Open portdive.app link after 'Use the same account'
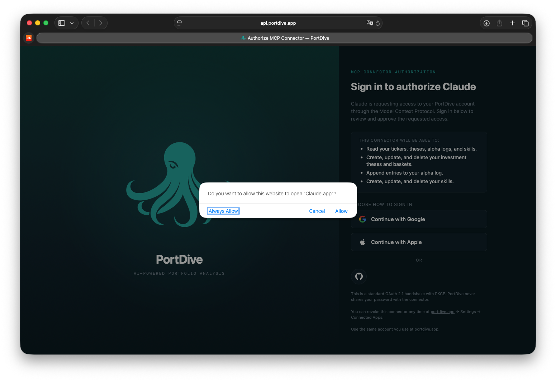This screenshot has width=556, height=381. (x=426, y=329)
